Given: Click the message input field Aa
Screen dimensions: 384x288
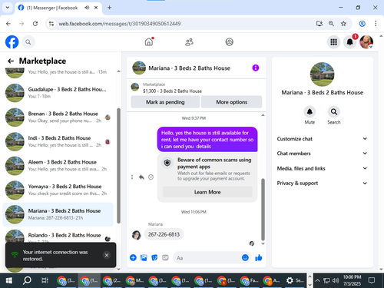Looking at the screenshot, I should 207,258.
